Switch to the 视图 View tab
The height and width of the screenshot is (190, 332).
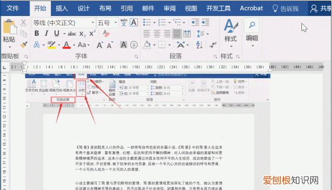pos(191,8)
